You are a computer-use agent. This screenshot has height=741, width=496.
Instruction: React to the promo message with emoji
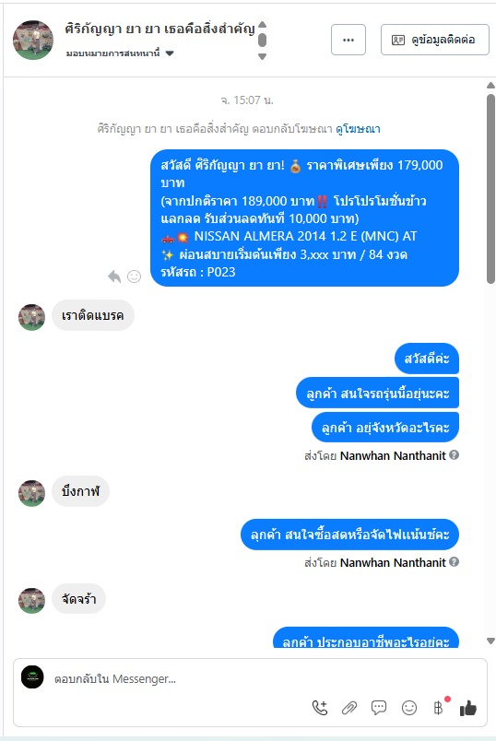[x=135, y=276]
